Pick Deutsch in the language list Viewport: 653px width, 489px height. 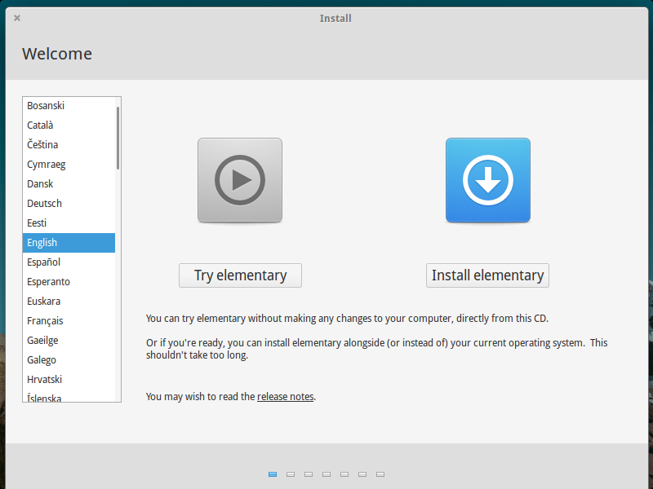69,203
